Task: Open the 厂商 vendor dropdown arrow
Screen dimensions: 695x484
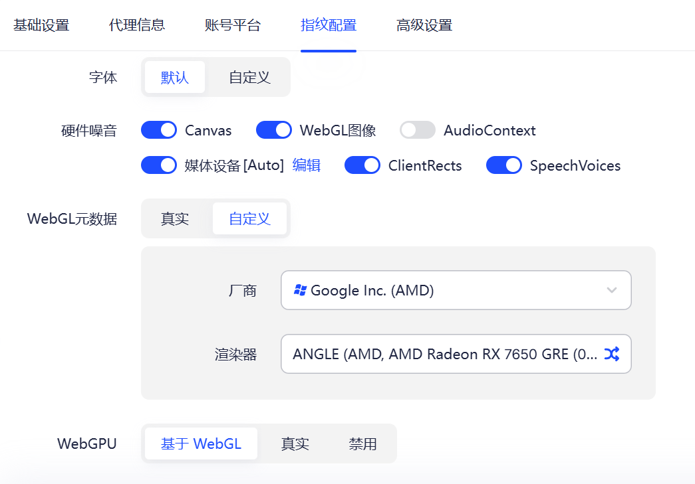Action: click(x=612, y=290)
